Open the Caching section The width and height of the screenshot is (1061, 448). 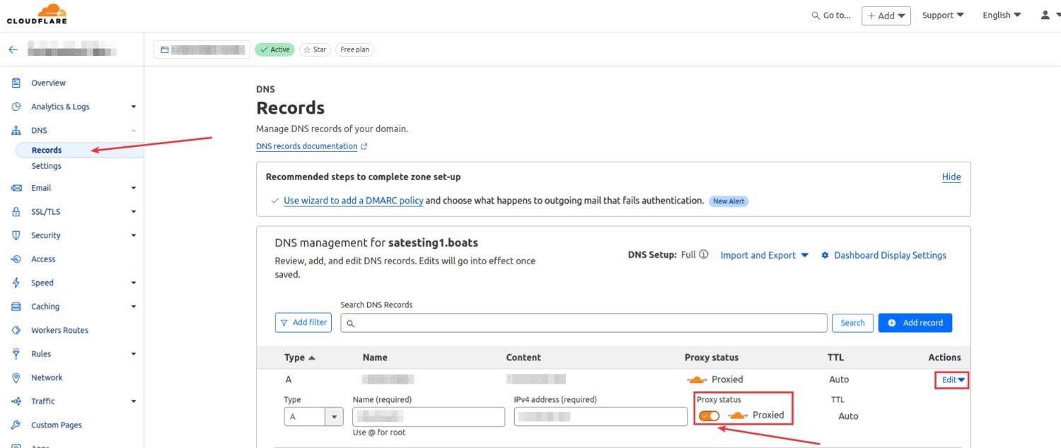(x=45, y=306)
